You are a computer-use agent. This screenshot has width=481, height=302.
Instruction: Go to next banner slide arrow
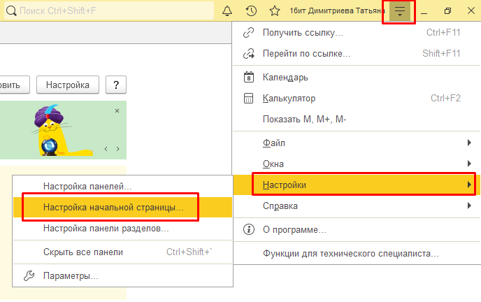click(x=117, y=149)
